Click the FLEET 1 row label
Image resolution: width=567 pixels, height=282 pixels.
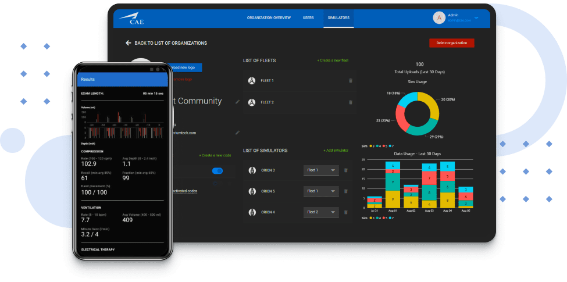[267, 81]
